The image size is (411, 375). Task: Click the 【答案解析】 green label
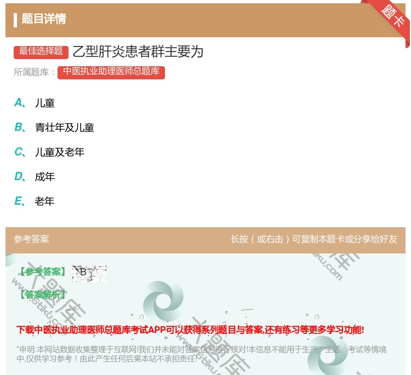(43, 295)
